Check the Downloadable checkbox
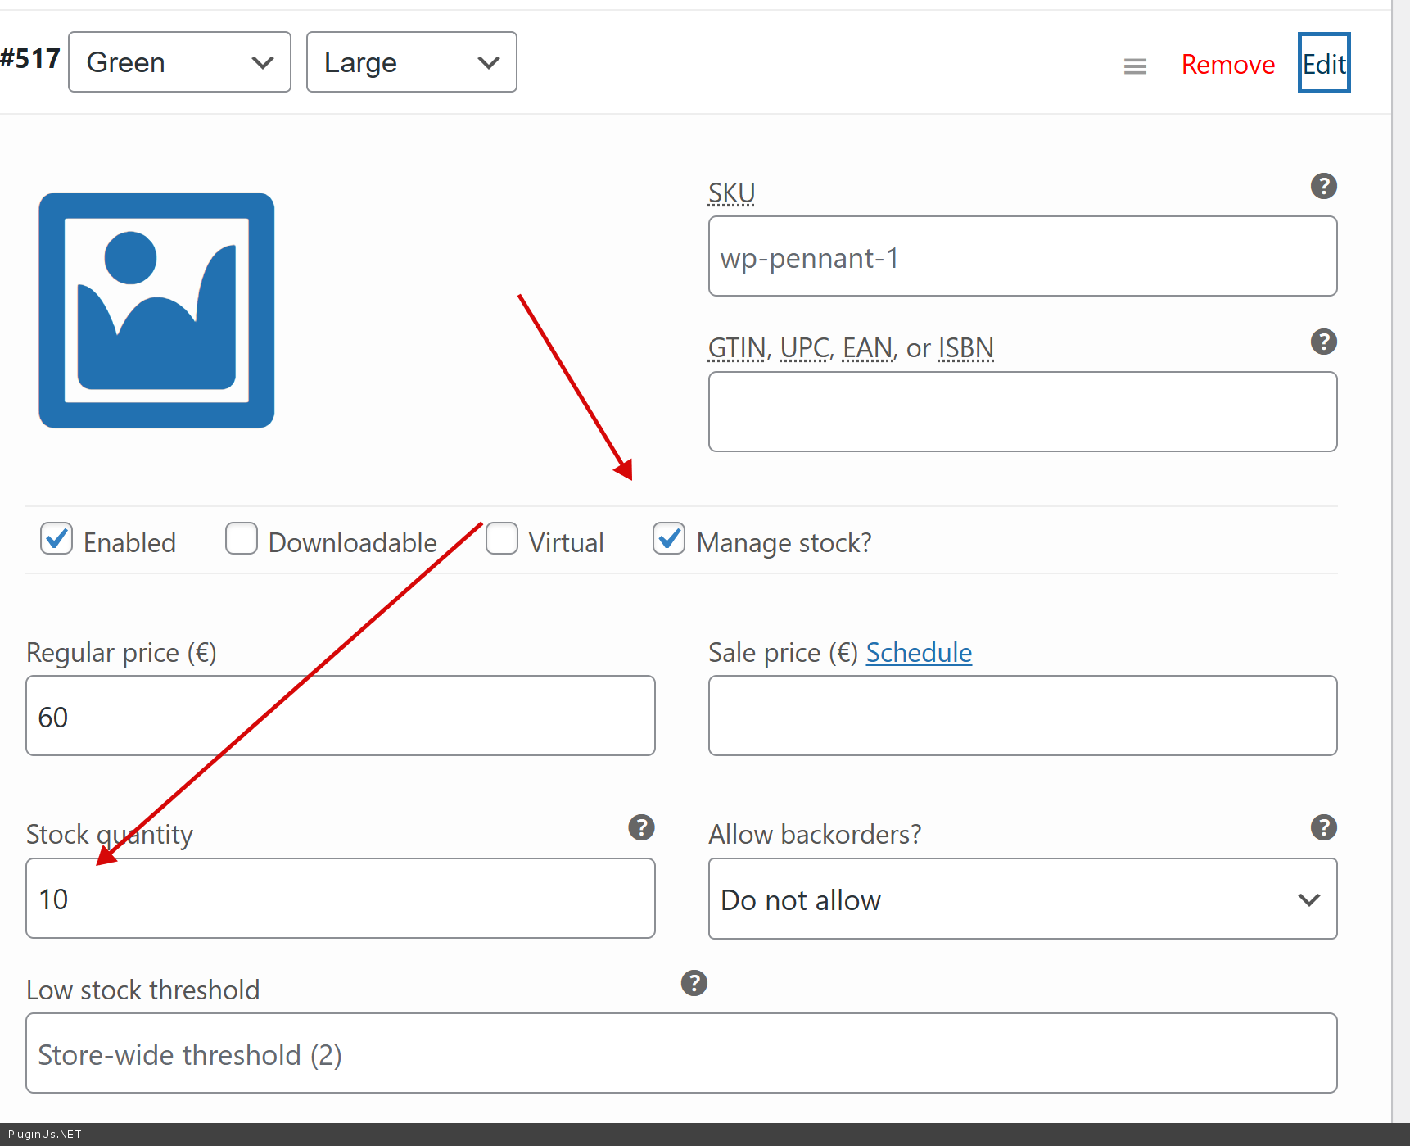Screen dimensions: 1410x1146 tap(242, 539)
